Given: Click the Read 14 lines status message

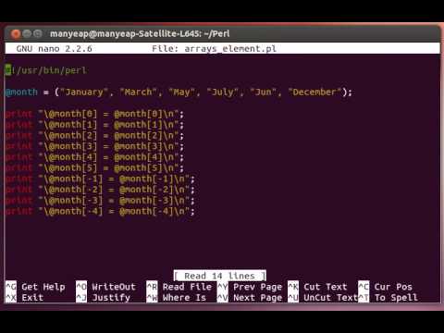Looking at the screenshot, I should (x=219, y=276).
